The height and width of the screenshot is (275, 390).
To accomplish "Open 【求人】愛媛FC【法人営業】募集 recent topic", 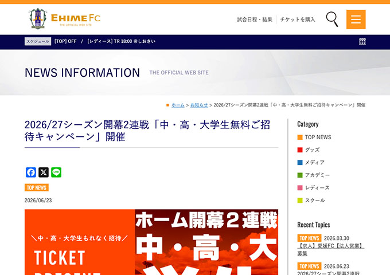I will pyautogui.click(x=330, y=249).
